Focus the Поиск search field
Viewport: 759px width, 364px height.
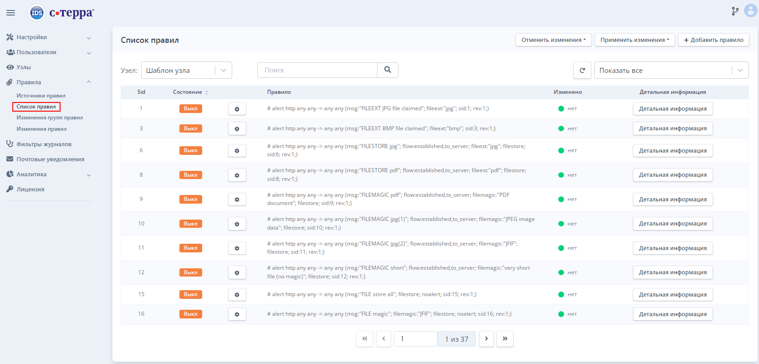pyautogui.click(x=317, y=70)
